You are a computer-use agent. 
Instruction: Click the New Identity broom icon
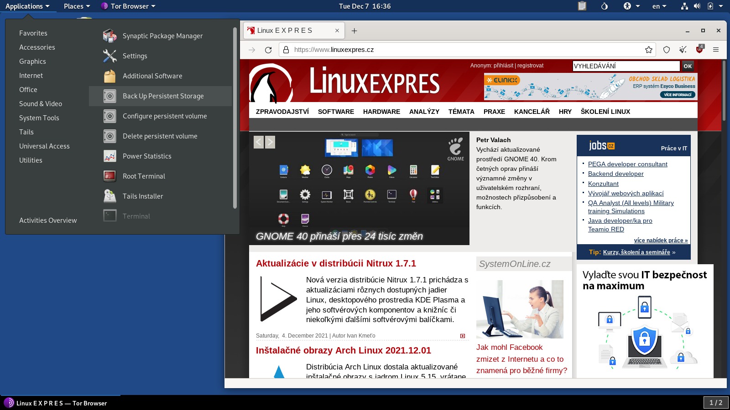click(683, 50)
